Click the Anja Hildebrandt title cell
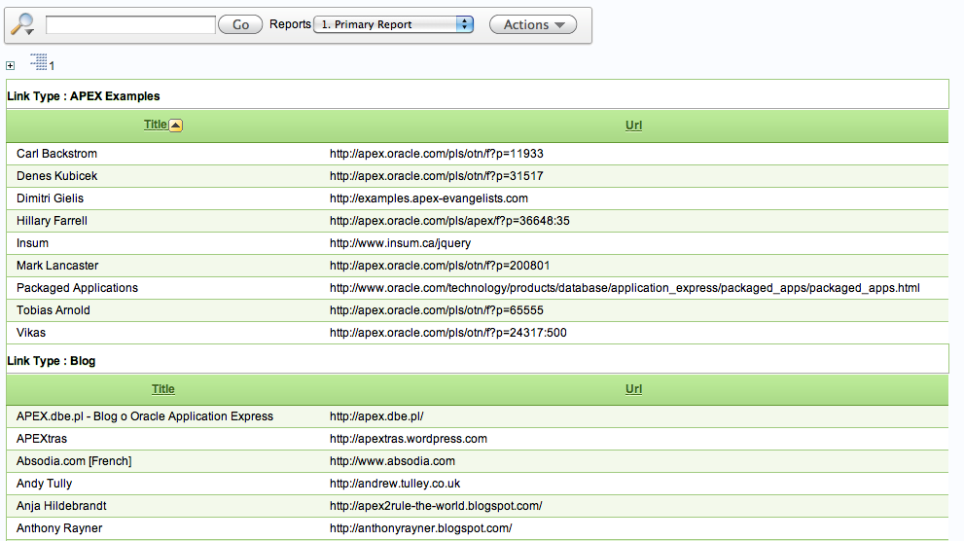964x541 pixels. click(61, 505)
